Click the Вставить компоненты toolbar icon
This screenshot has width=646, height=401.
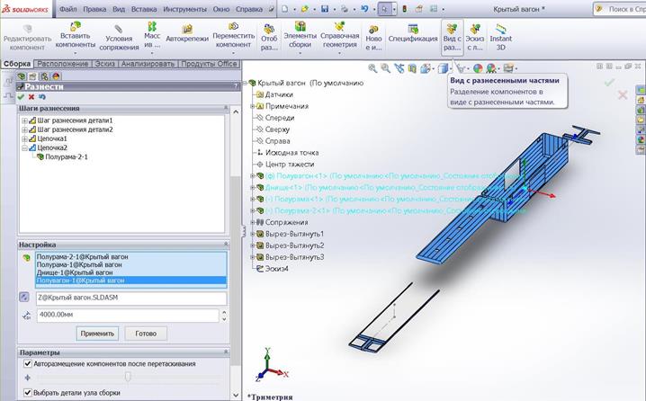[x=74, y=33]
